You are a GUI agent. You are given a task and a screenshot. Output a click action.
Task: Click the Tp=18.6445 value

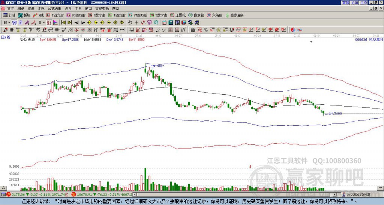[x=48, y=39]
